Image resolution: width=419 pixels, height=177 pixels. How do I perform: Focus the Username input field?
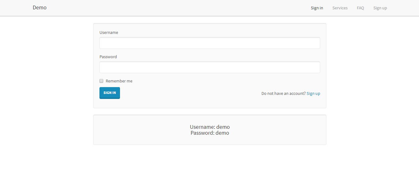209,43
